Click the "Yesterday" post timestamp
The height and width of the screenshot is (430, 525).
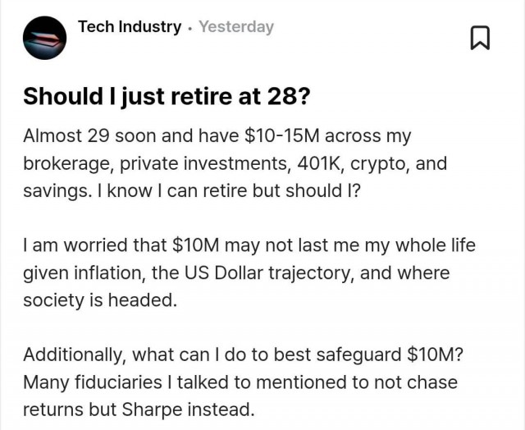[x=236, y=27]
